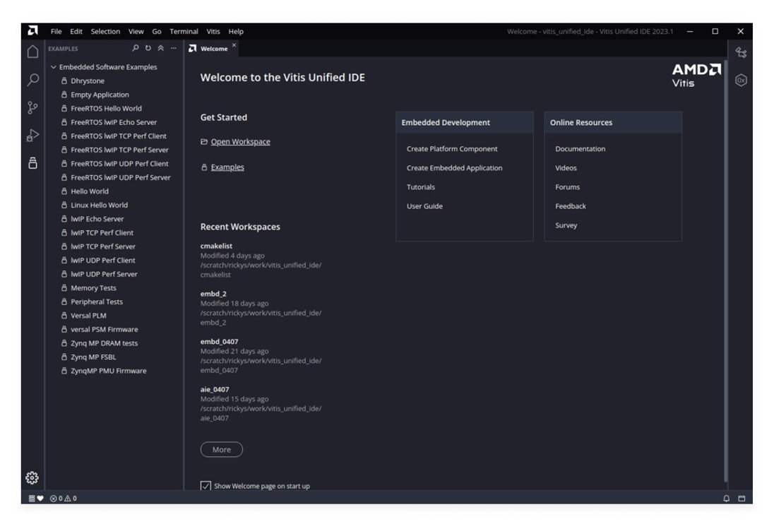The height and width of the screenshot is (524, 774).
Task: Click the Welcome page vertical scrollbar
Action: point(725,270)
